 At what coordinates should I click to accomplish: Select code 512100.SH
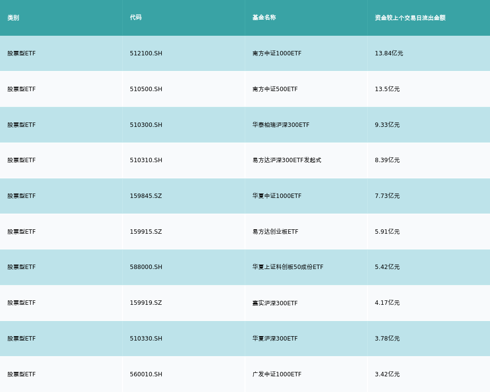pos(146,53)
